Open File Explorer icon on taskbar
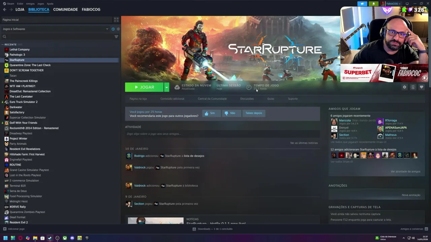 [x=35, y=238]
